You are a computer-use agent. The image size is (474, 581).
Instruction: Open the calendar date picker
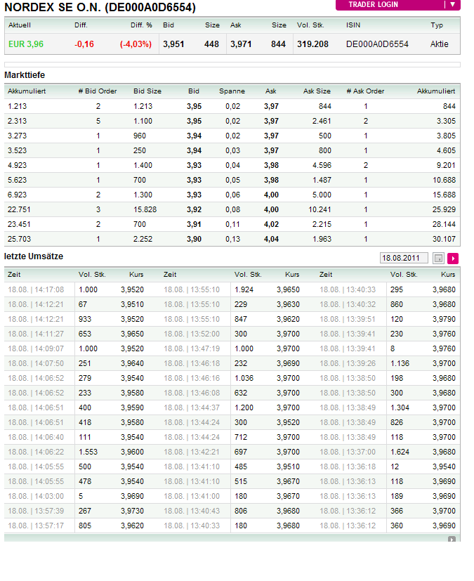pos(439,258)
